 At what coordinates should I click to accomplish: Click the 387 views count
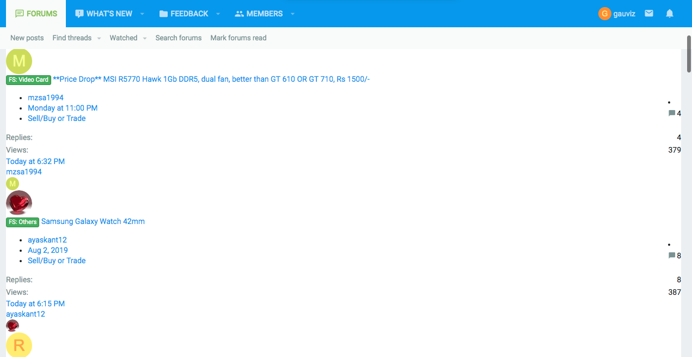tap(675, 292)
